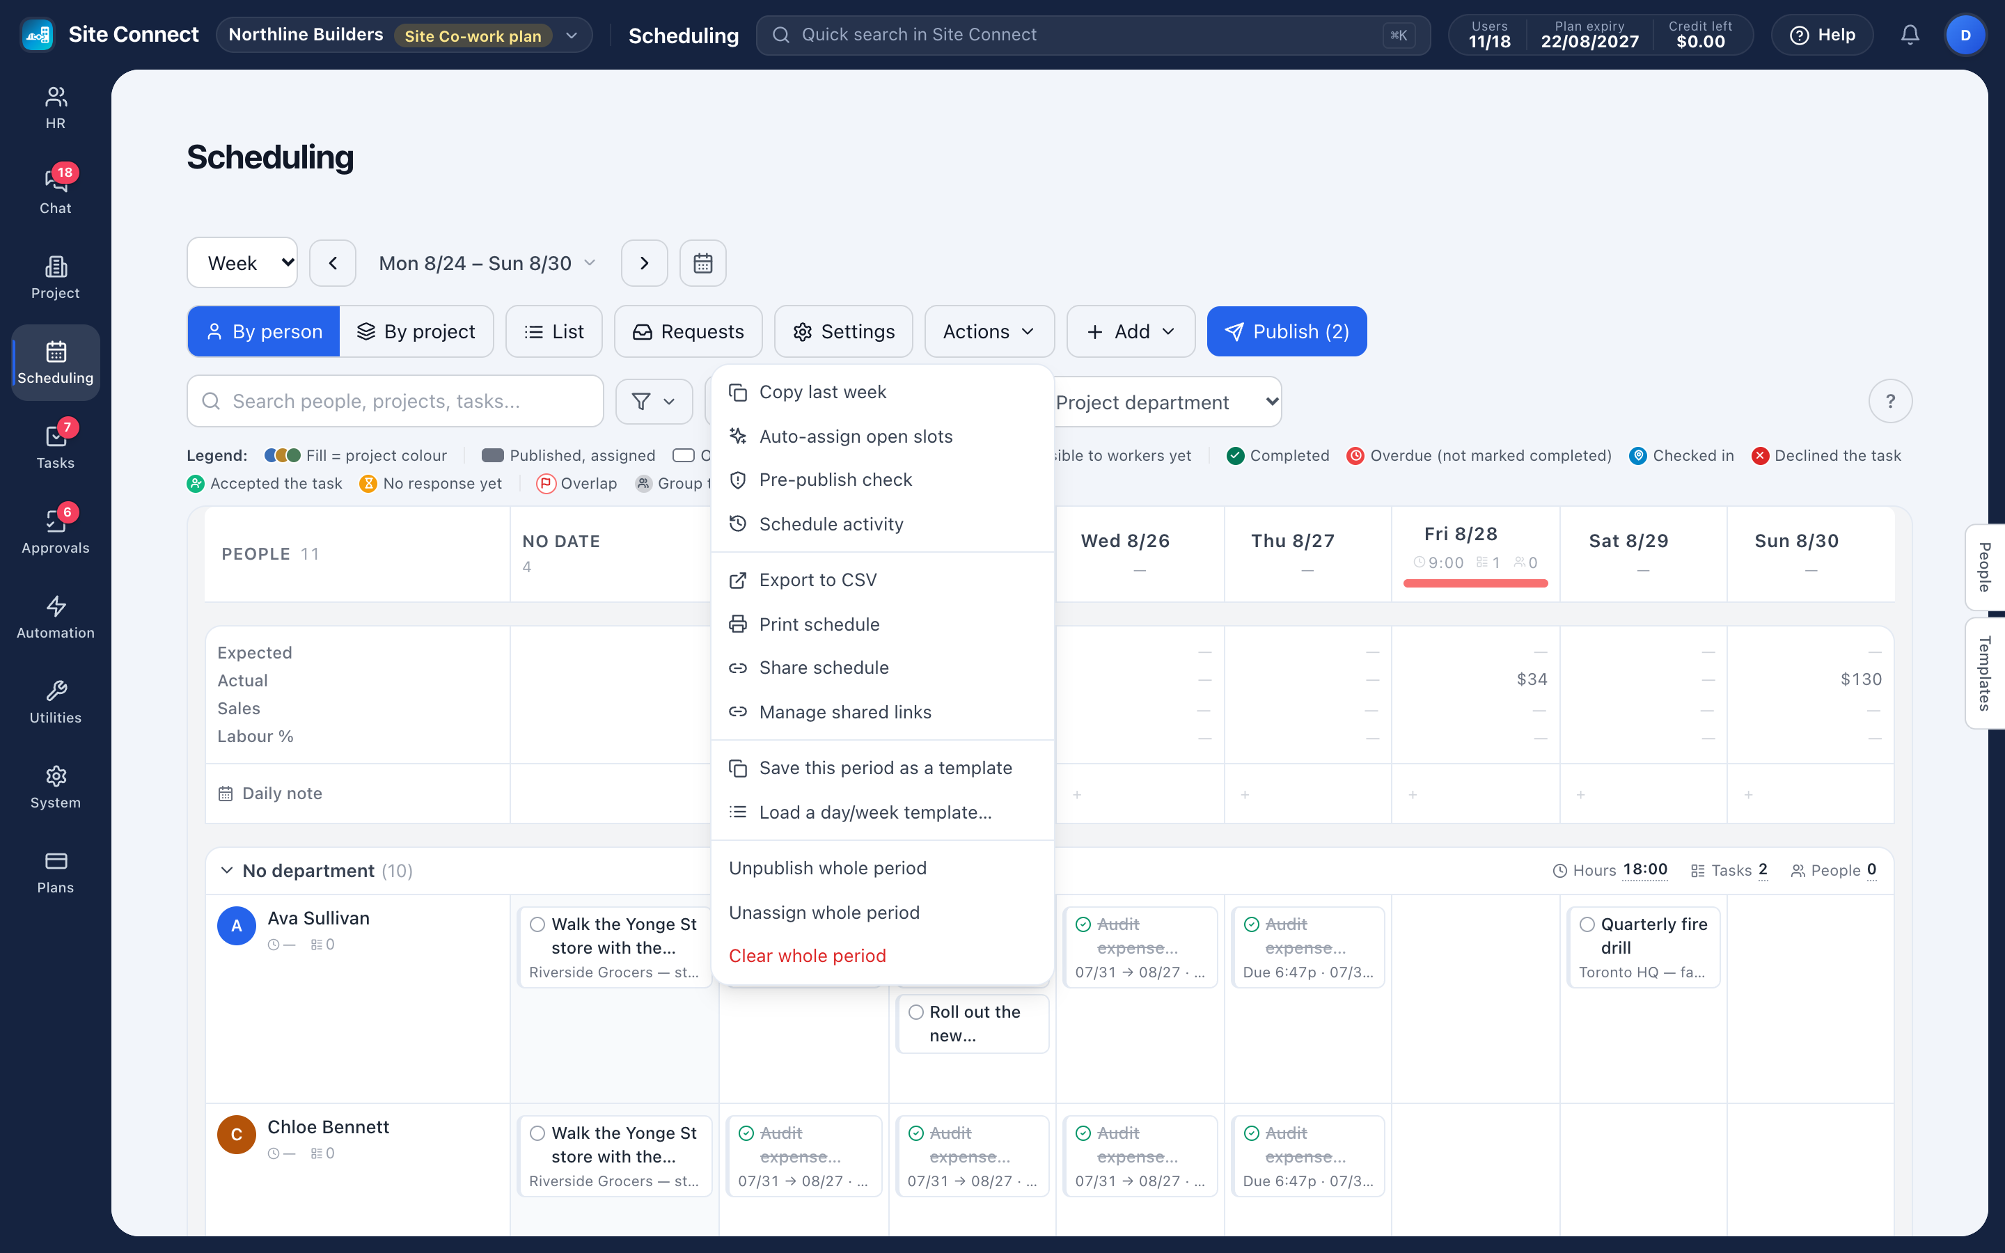The width and height of the screenshot is (2005, 1253).
Task: Open user avatar D menu
Action: (1965, 35)
